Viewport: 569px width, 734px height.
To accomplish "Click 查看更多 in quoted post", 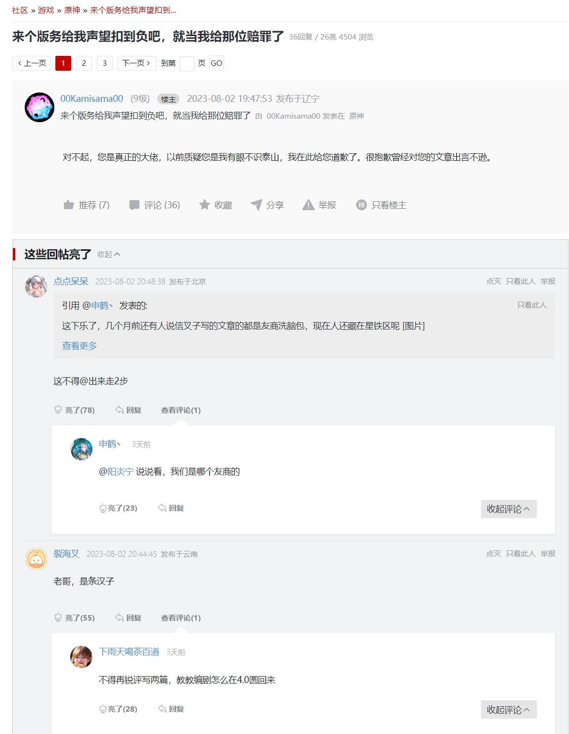I will click(79, 346).
